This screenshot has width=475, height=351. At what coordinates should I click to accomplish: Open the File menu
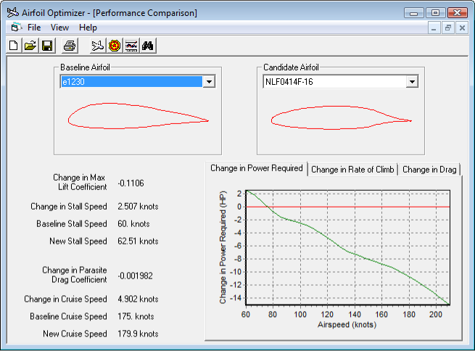[34, 28]
